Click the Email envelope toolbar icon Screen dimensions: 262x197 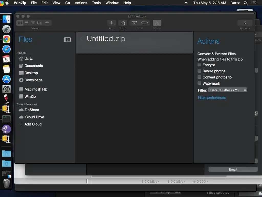click(x=135, y=23)
